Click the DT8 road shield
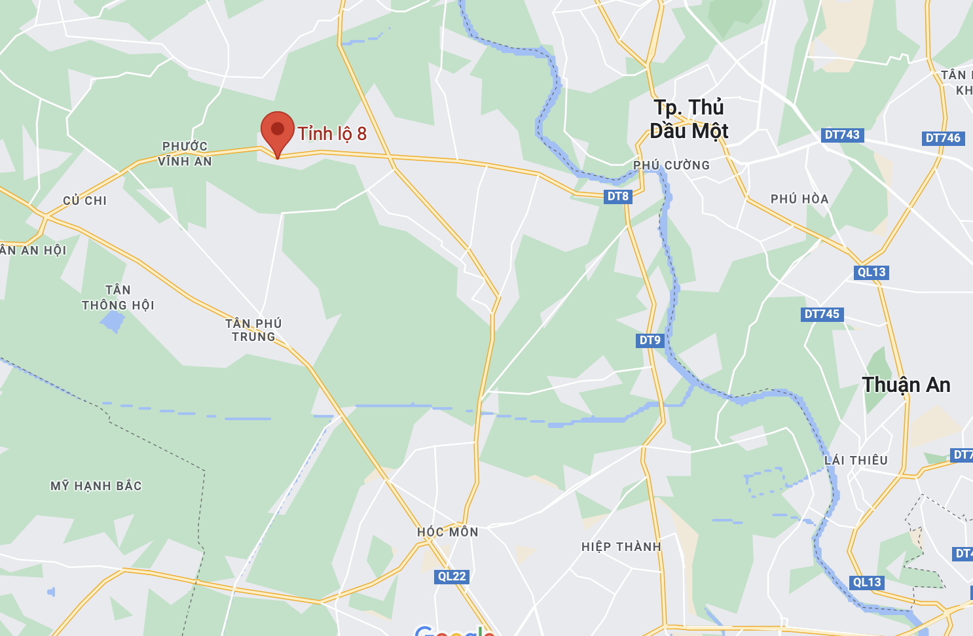Screen dimensions: 973x636 click(618, 196)
